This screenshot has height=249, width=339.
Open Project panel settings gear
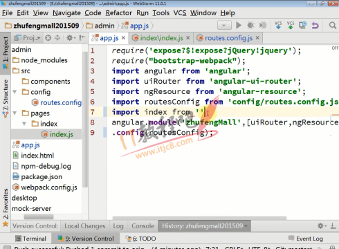click(71, 37)
